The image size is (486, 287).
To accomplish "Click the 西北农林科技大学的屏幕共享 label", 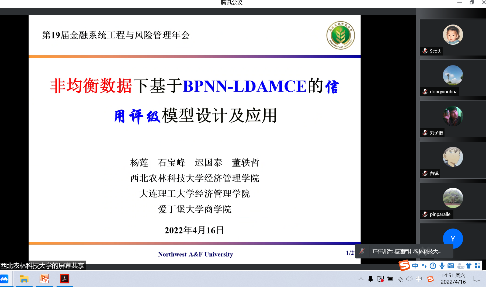I will (x=42, y=265).
